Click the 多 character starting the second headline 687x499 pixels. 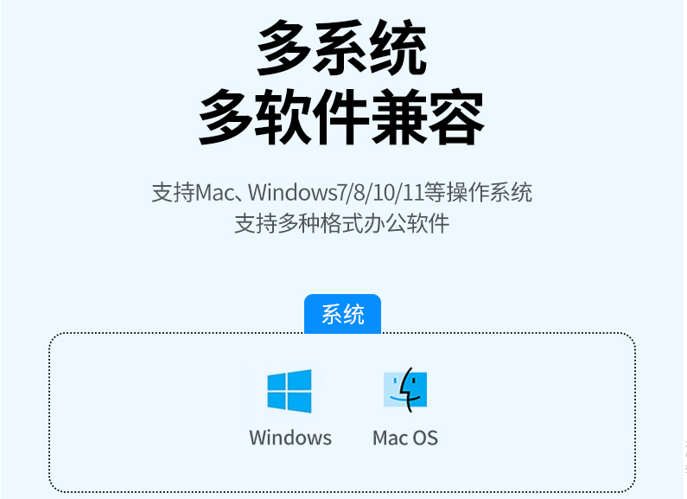(226, 117)
